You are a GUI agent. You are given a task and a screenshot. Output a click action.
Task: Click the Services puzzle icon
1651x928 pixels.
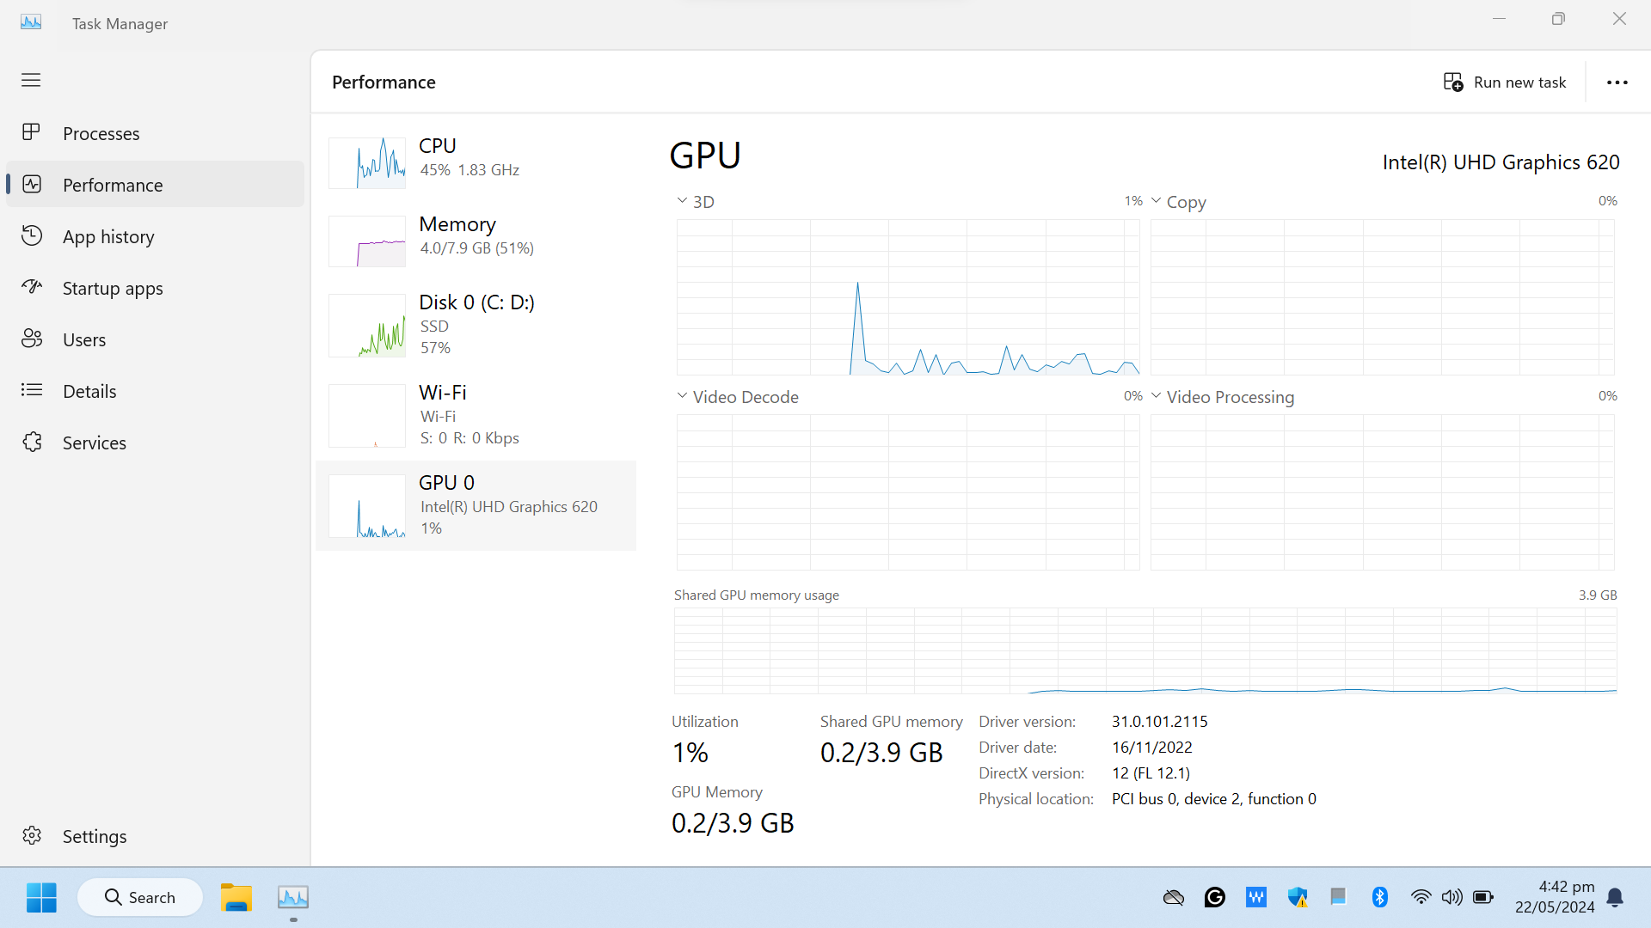[31, 442]
